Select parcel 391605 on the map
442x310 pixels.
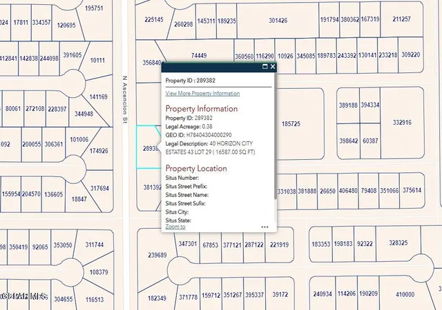coord(72,55)
